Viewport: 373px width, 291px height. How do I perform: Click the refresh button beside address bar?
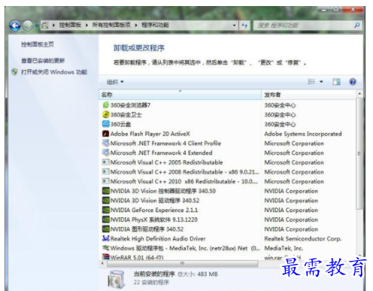point(244,26)
